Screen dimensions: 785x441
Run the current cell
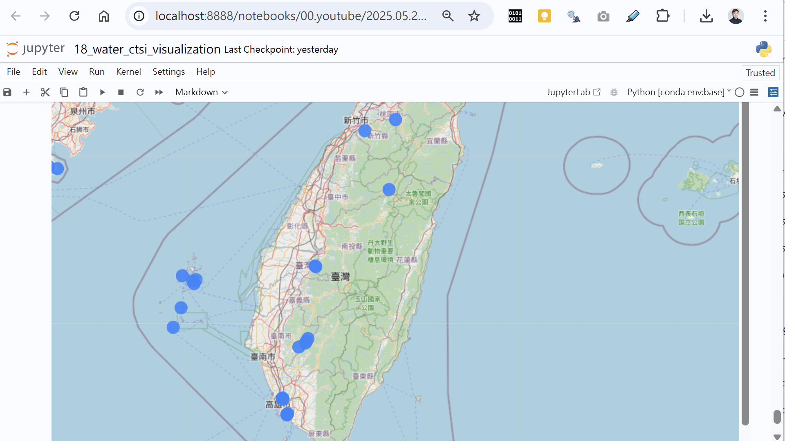102,92
